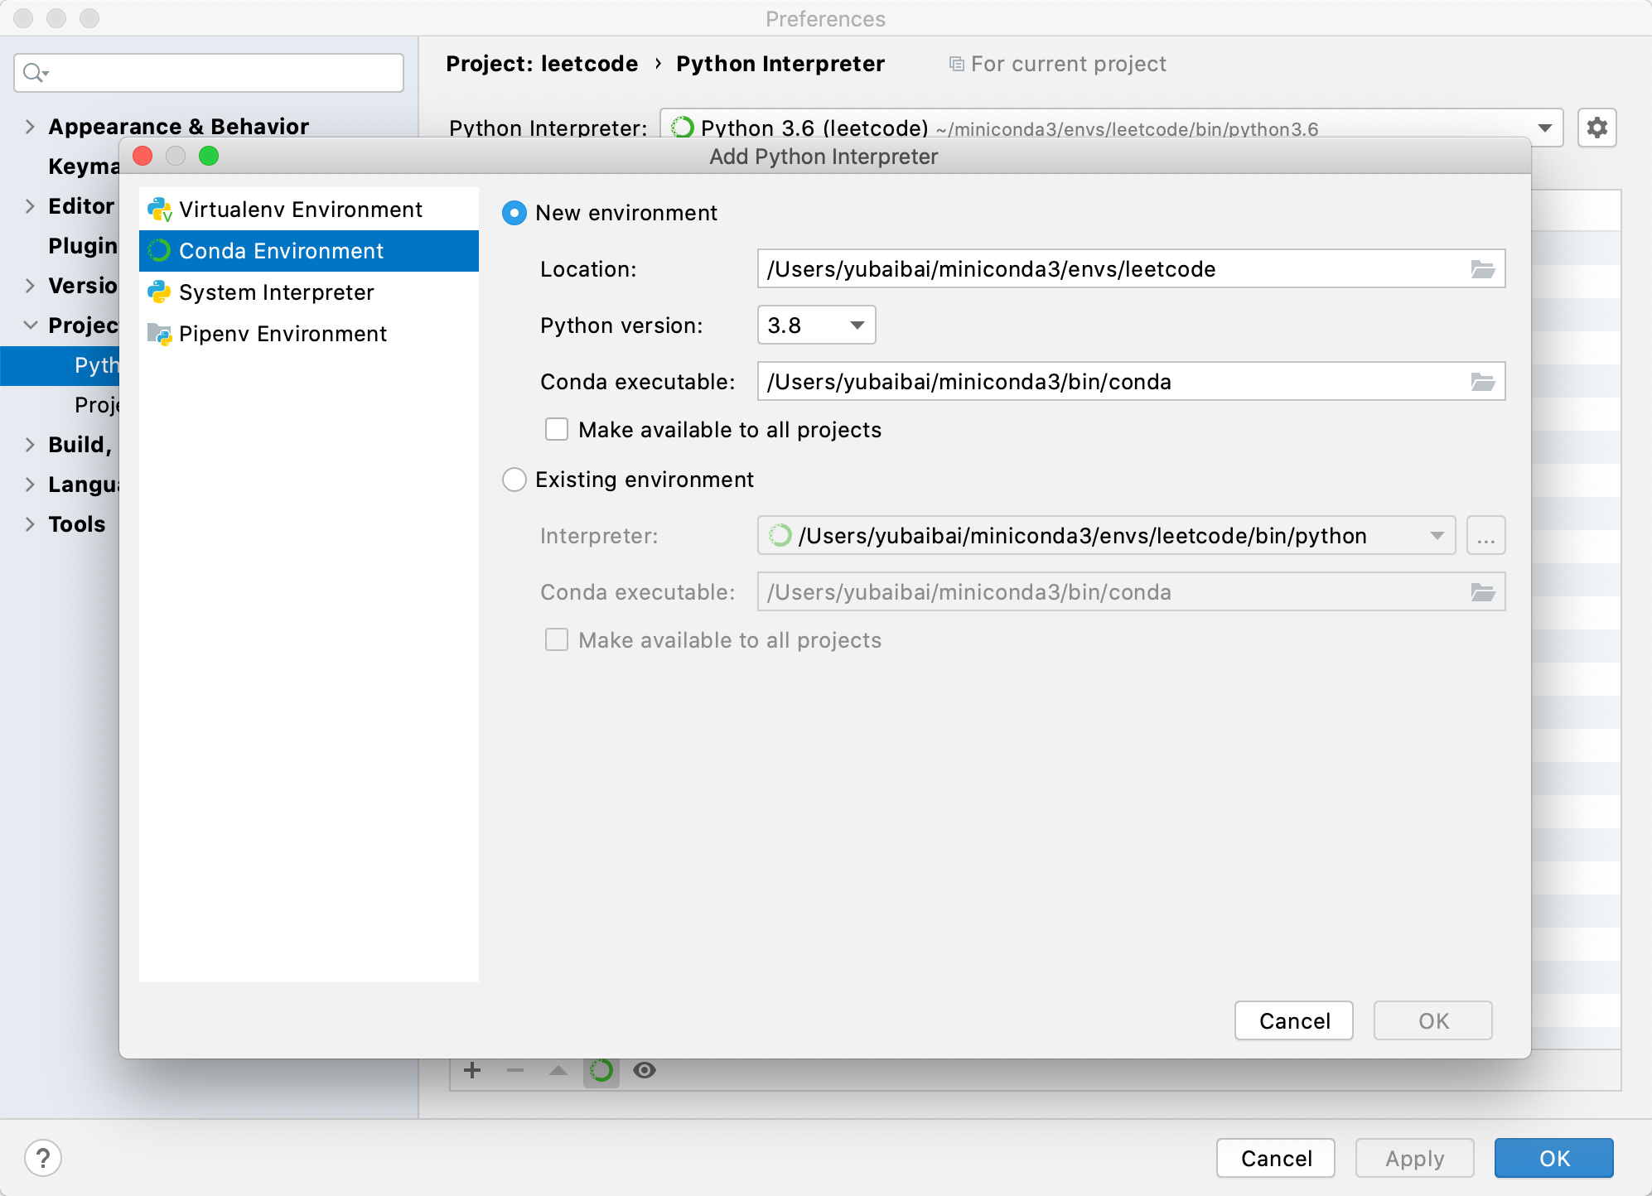This screenshot has height=1196, width=1652.
Task: Expand the Build settings section
Action: pos(30,445)
